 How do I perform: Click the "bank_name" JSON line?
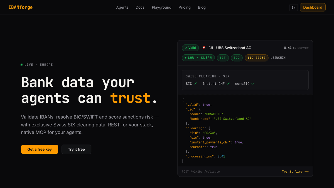(x=220, y=119)
